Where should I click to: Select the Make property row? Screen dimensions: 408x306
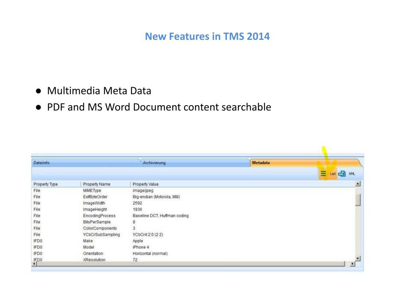(193, 241)
